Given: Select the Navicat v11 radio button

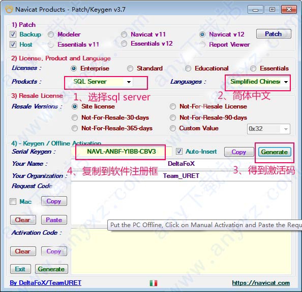Looking at the screenshot, I should click(x=124, y=34).
